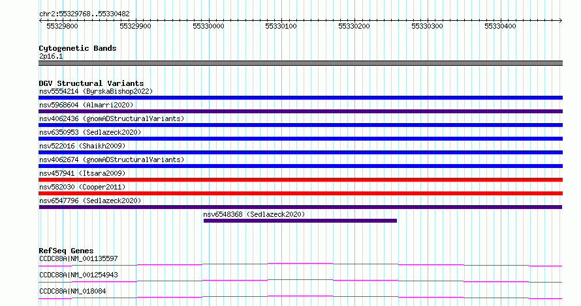Click the 2p16.1 band label

coord(51,57)
